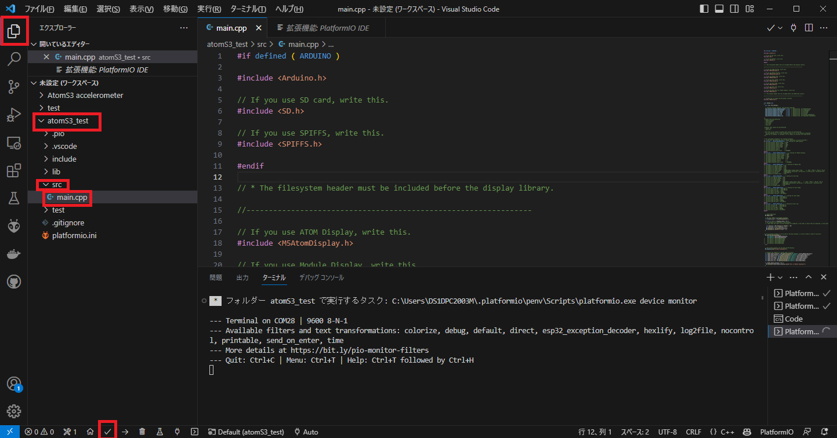Open the Docker view in activity bar
837x438 pixels.
[x=14, y=254]
